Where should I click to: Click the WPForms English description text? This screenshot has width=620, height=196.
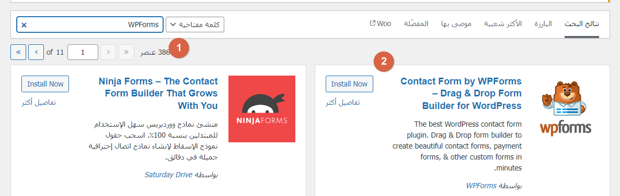457,146
